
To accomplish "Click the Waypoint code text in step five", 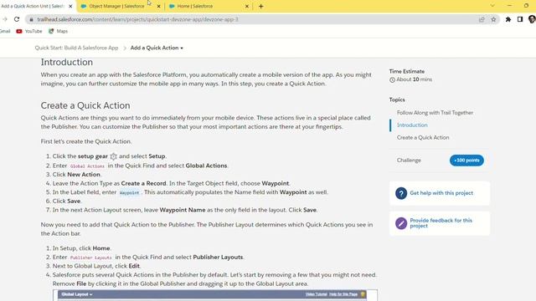I will (x=129, y=192).
